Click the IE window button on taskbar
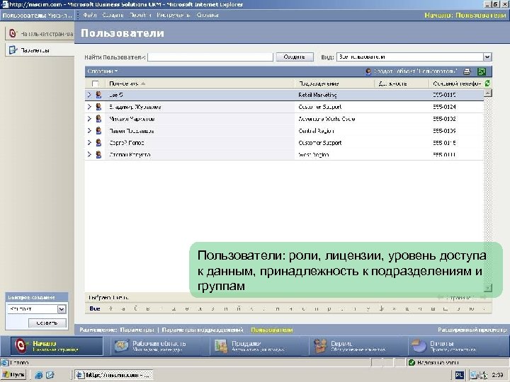This screenshot has width=510, height=382. [114, 375]
